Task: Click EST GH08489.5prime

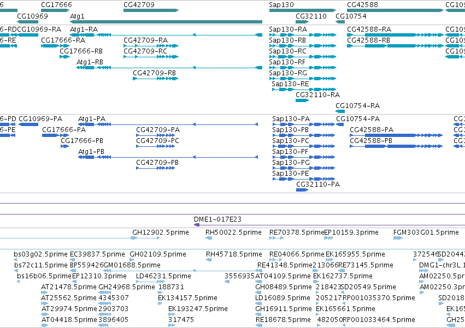Action: [x=258, y=293]
